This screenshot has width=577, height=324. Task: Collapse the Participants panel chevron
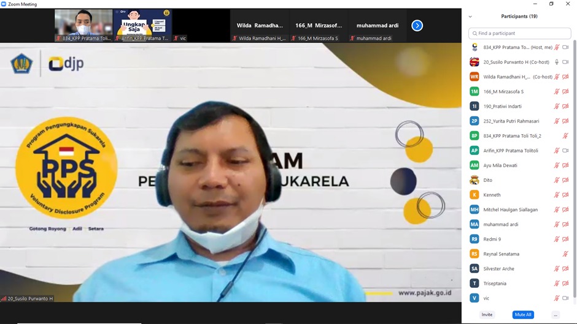pyautogui.click(x=470, y=17)
